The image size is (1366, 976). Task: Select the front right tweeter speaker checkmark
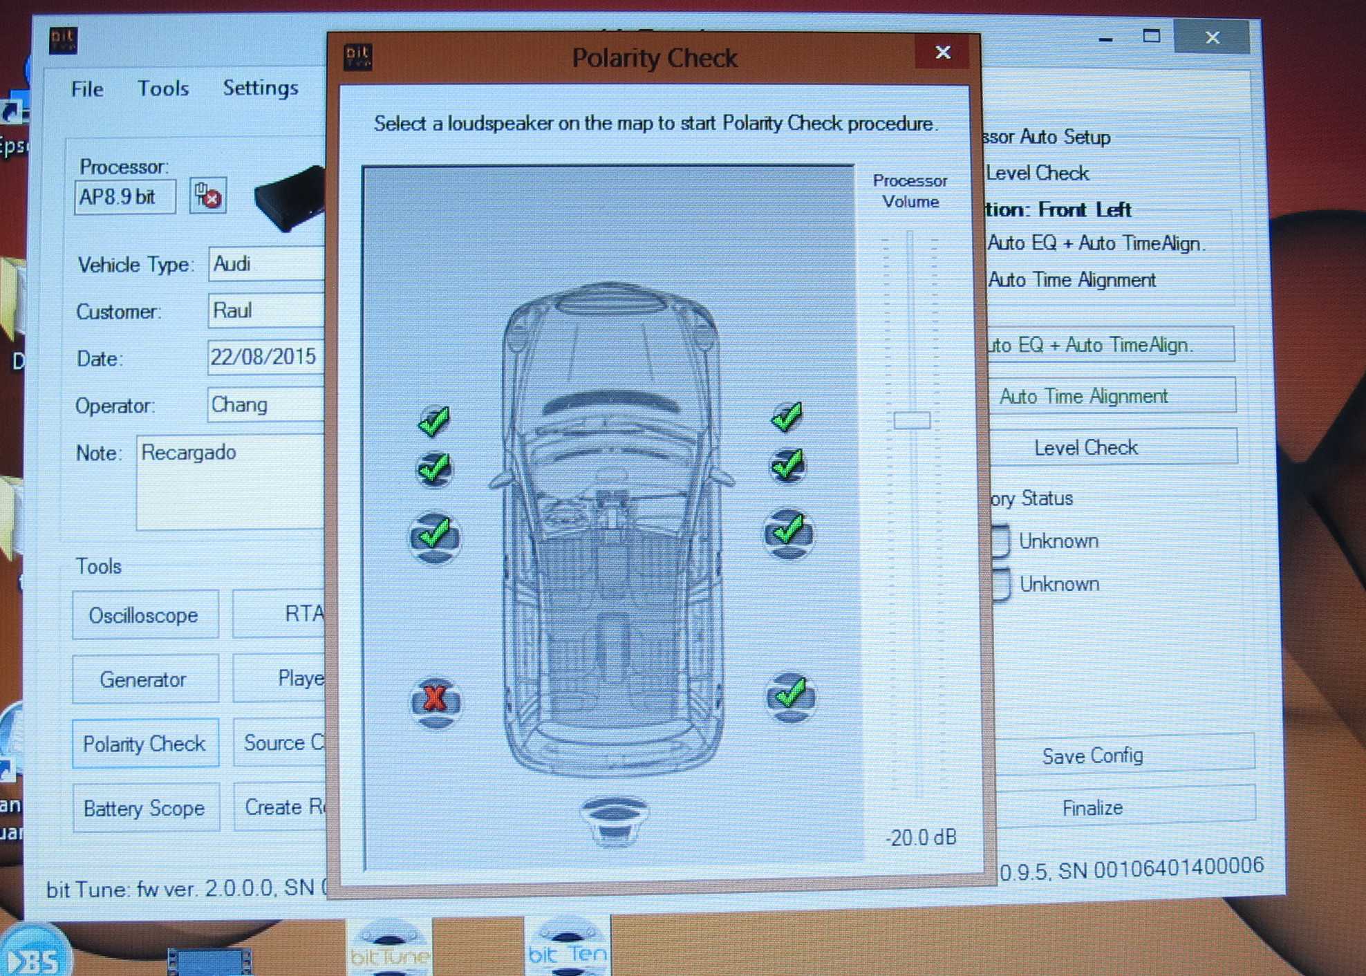point(787,417)
